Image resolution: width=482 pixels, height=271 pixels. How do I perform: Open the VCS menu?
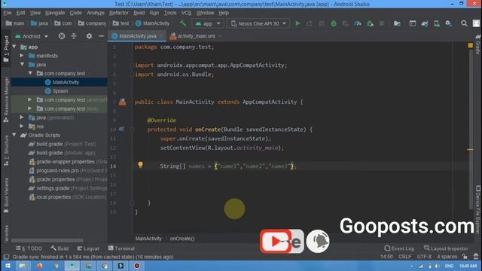[186, 13]
